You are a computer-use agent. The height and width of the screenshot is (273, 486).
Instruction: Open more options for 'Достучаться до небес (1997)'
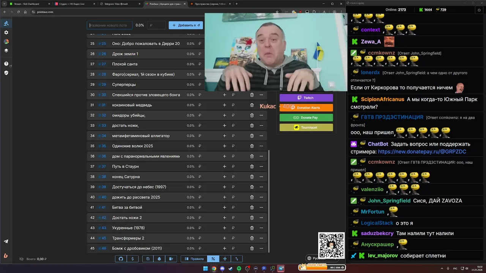point(261,187)
